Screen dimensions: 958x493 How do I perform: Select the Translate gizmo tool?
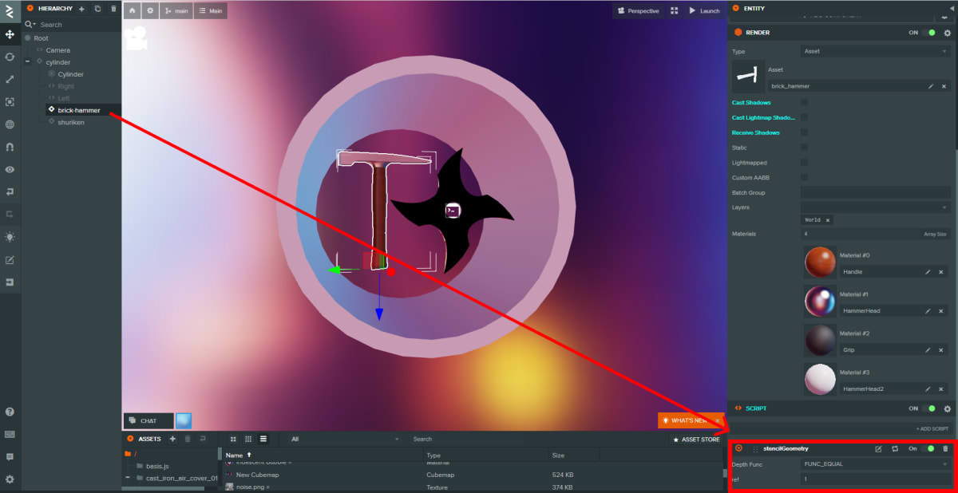click(x=10, y=34)
